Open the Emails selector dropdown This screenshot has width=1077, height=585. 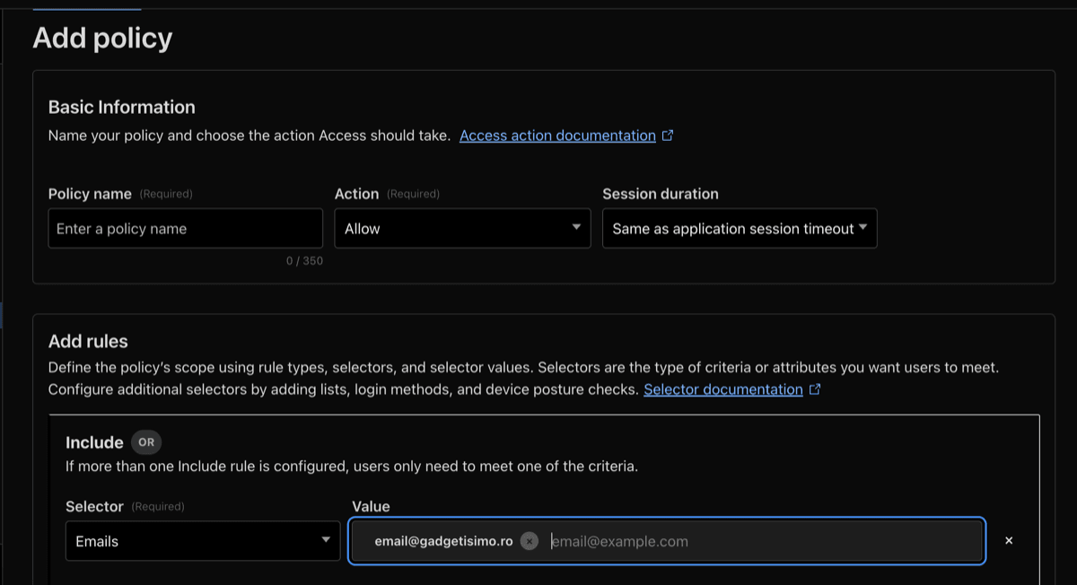click(203, 541)
